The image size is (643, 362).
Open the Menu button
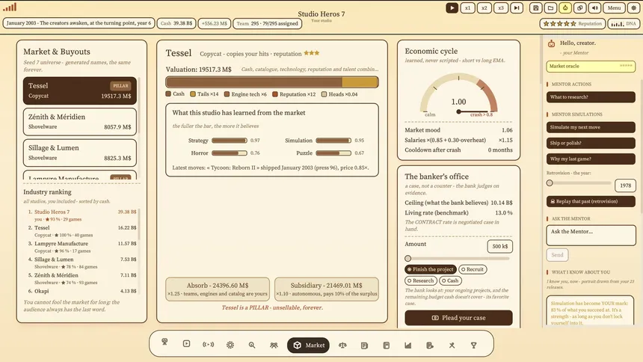614,7
